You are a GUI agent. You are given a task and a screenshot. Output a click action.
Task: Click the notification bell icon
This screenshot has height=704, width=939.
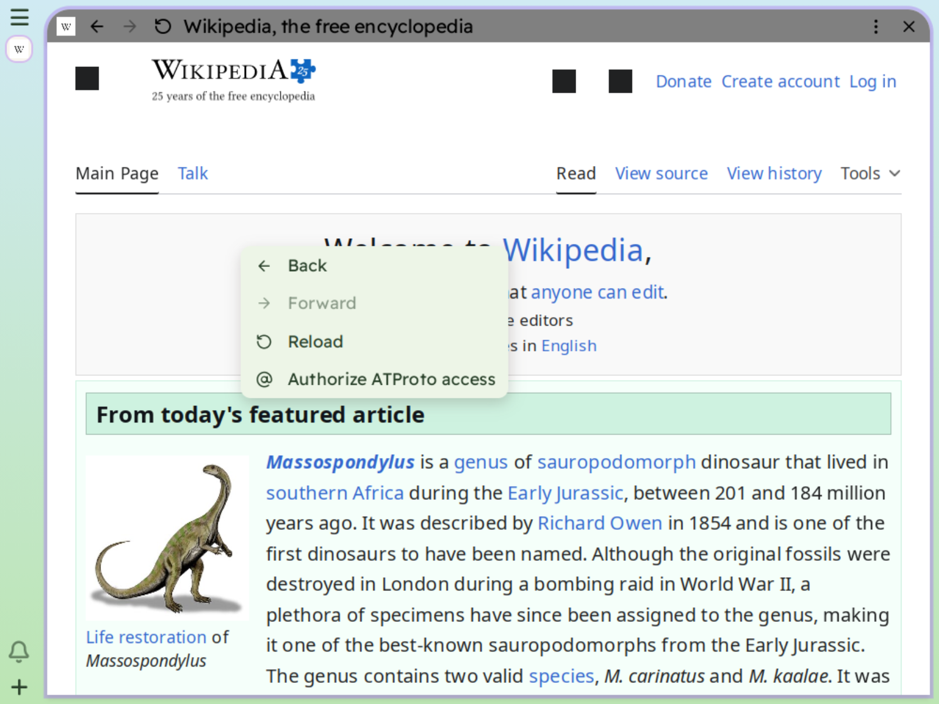(x=19, y=651)
